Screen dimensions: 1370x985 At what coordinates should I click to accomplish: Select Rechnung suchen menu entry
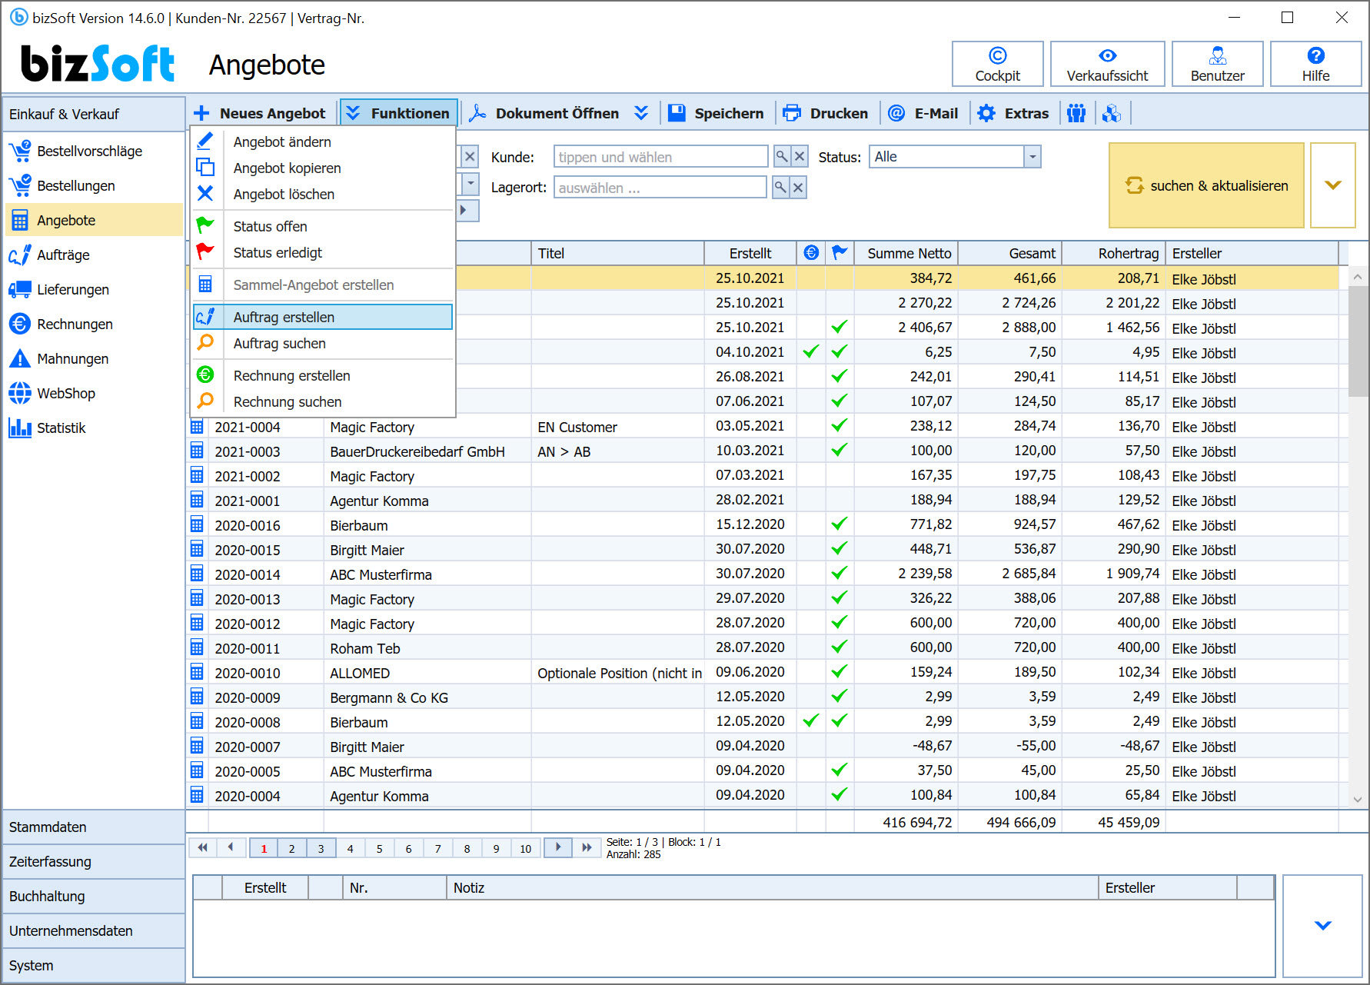(323, 401)
